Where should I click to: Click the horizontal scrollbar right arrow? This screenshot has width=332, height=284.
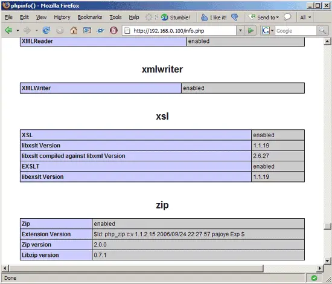coord(320,268)
